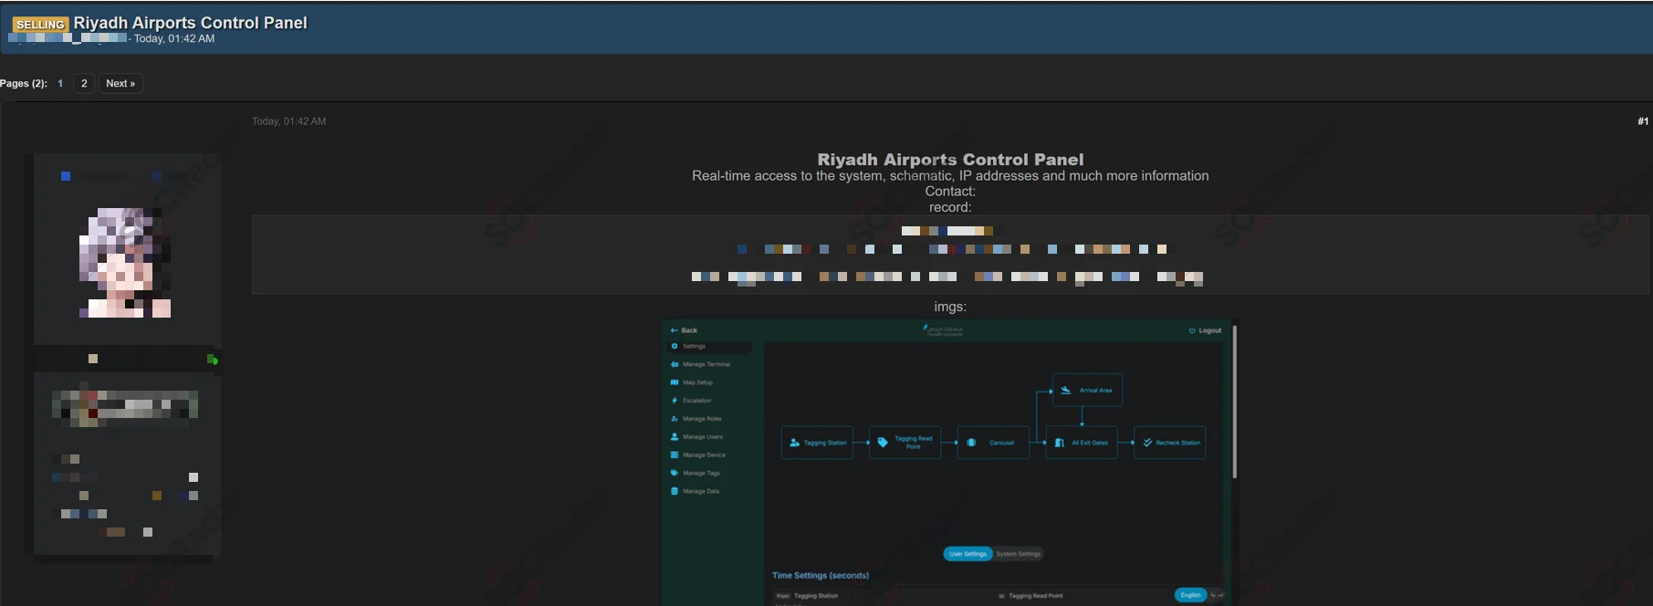Go to page 2 of the thread
This screenshot has height=606, width=1653.
point(84,83)
